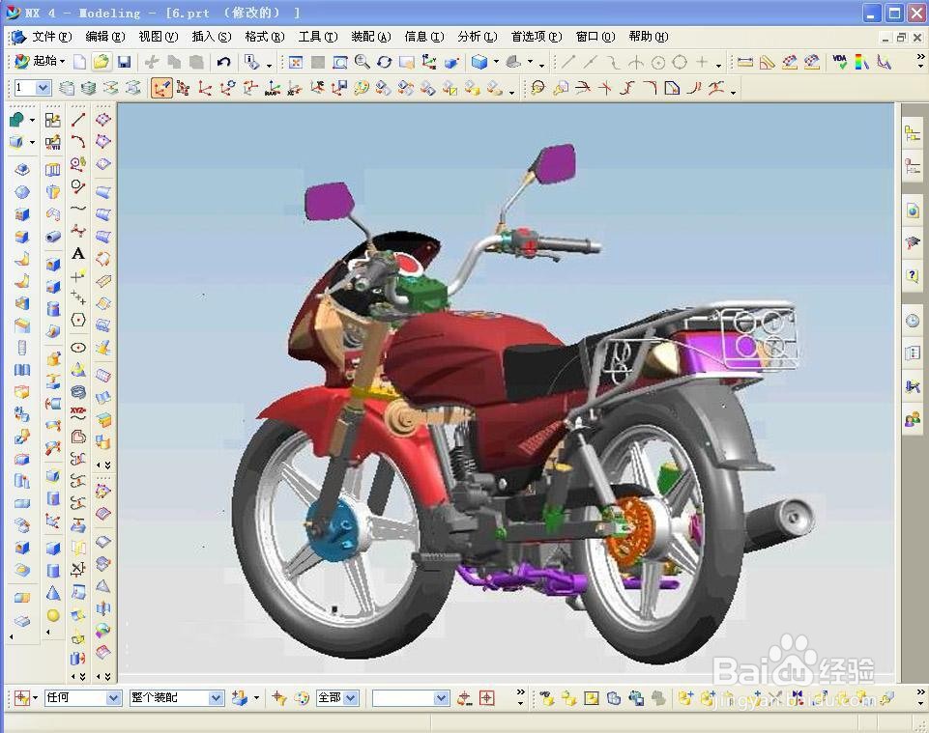
Task: Expand the rendering style cube dropdown arrow
Action: point(496,62)
